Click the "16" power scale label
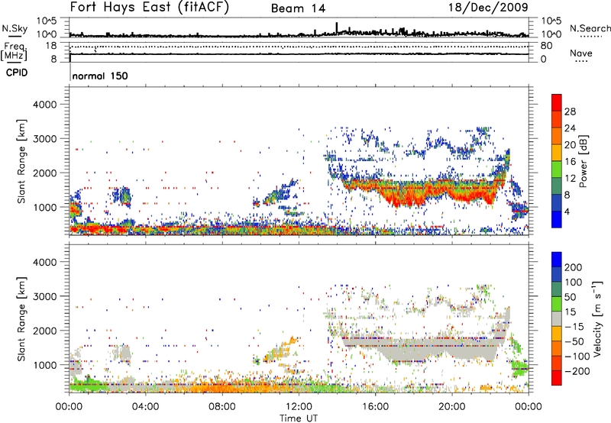Image resolution: width=611 pixels, height=423 pixels. pos(570,162)
